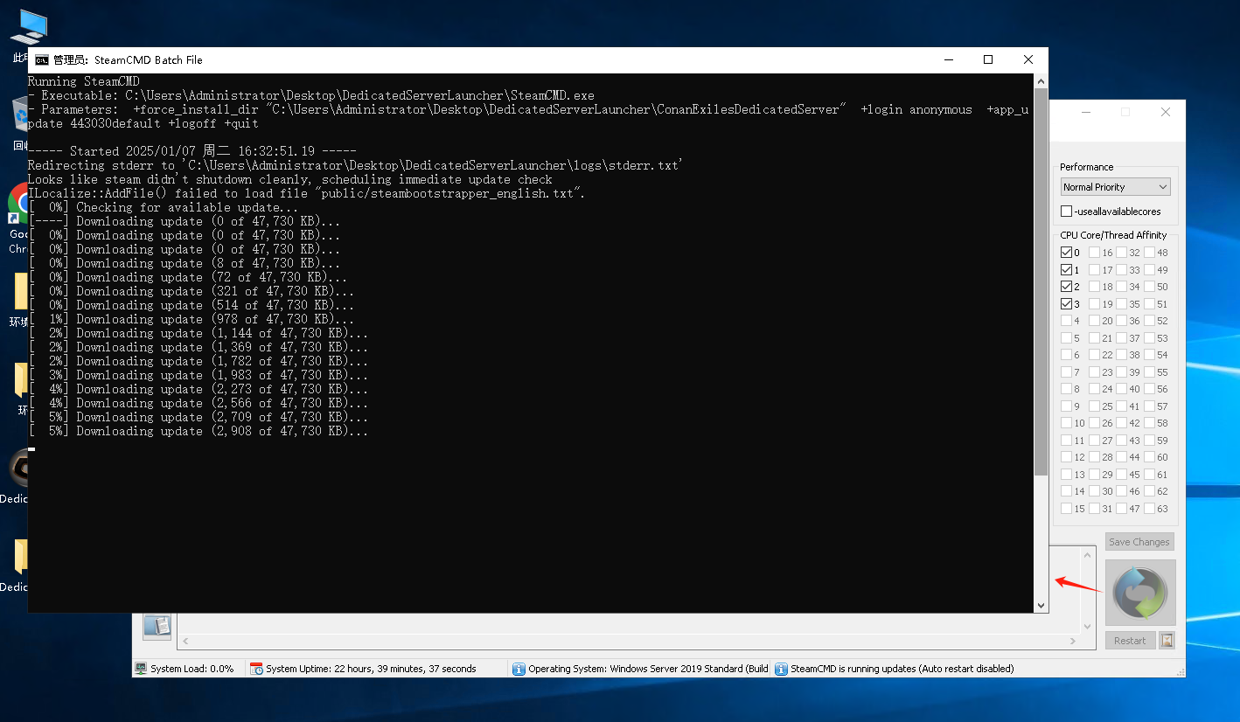1240x722 pixels.
Task: Click 'System Load: 0.0%' status text
Action: 192,669
